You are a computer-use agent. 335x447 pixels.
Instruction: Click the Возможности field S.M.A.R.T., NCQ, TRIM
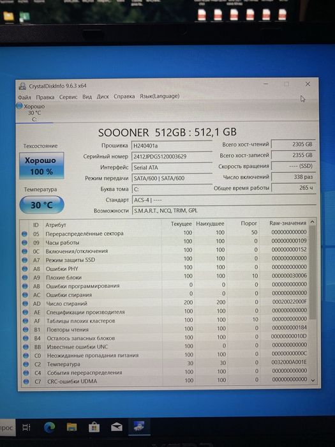click(x=224, y=211)
